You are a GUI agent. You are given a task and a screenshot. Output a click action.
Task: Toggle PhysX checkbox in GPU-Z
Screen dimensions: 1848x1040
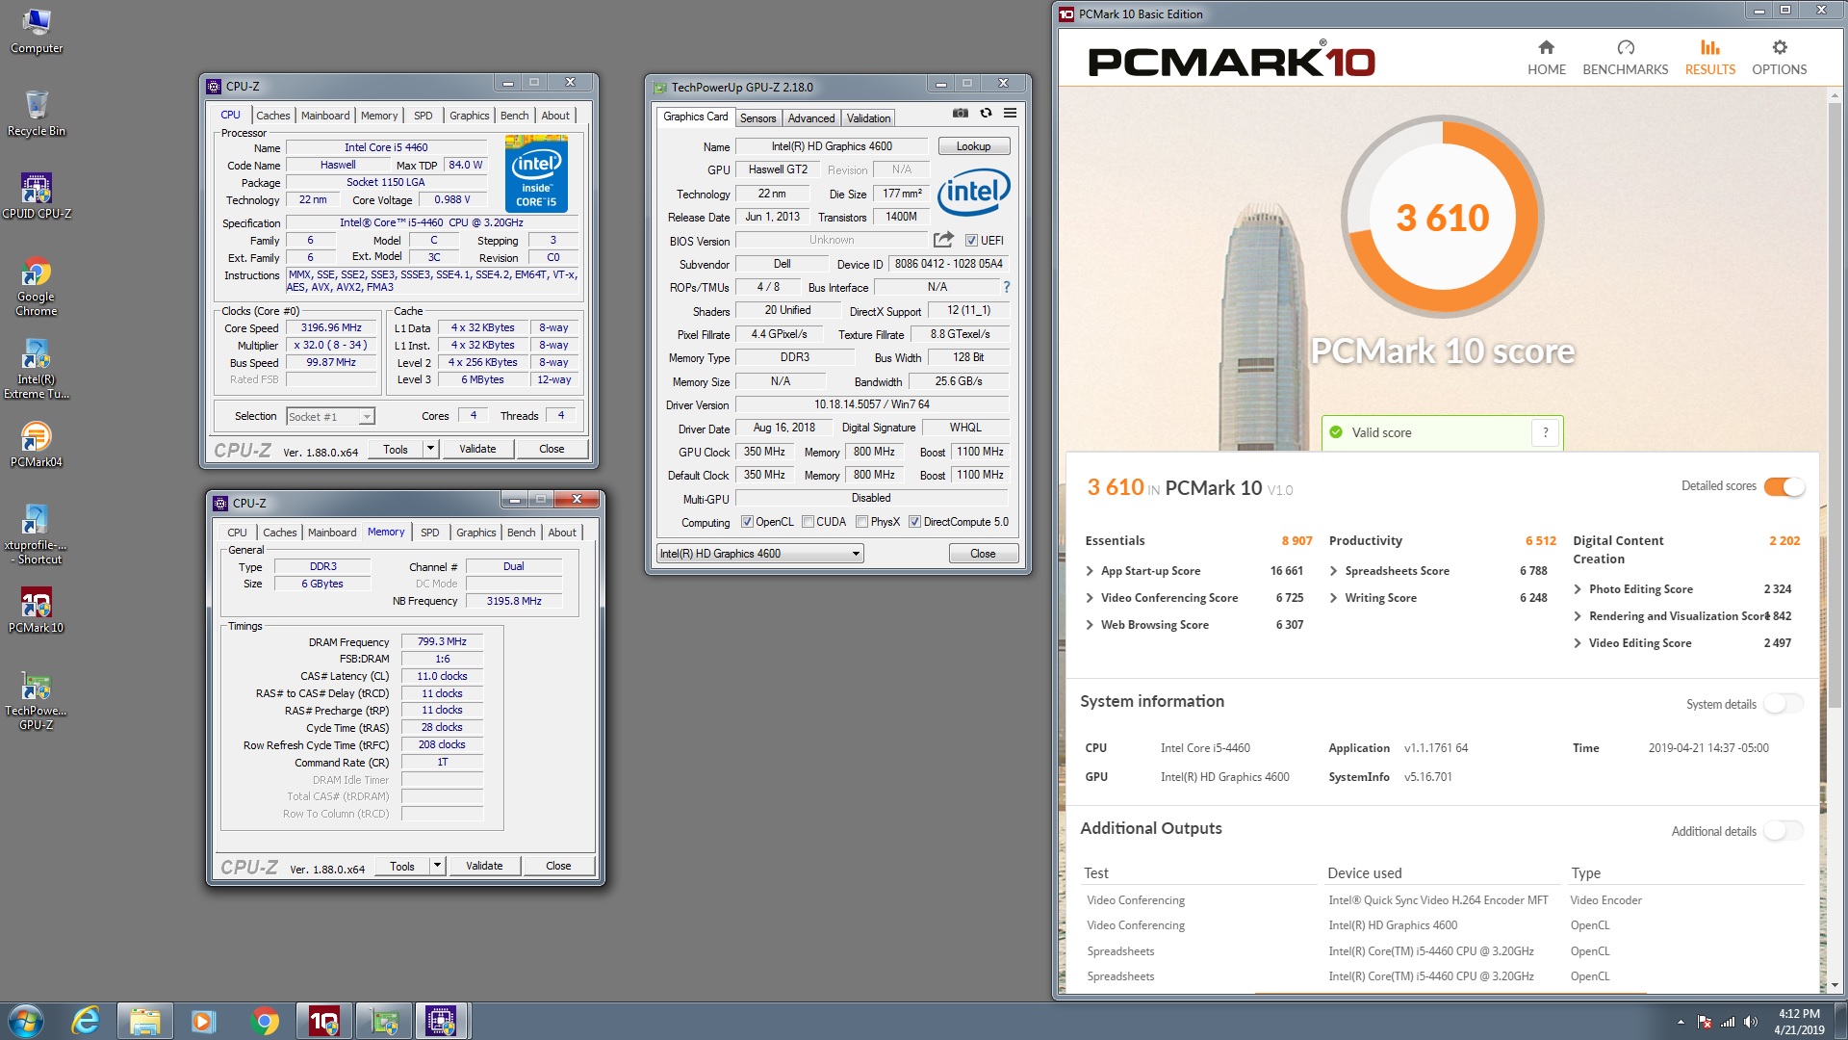[861, 522]
